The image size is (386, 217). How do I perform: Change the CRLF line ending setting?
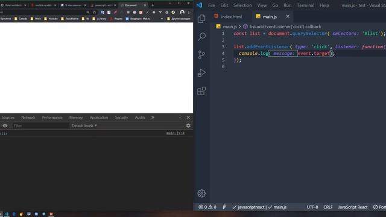[x=328, y=207]
